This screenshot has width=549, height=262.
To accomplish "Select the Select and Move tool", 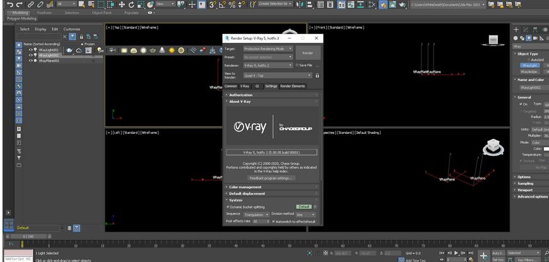I will (122, 4).
